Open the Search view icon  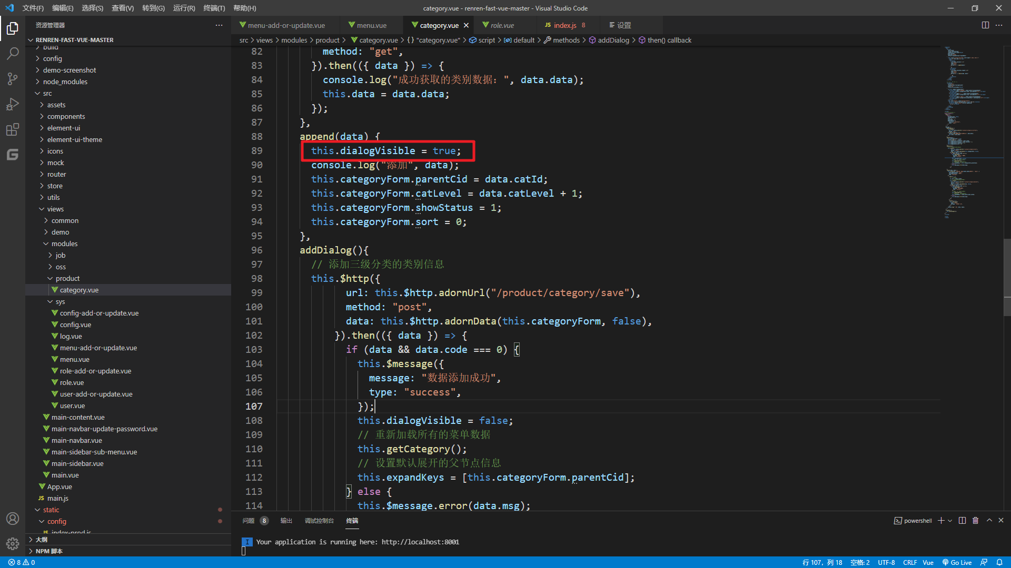tap(13, 53)
